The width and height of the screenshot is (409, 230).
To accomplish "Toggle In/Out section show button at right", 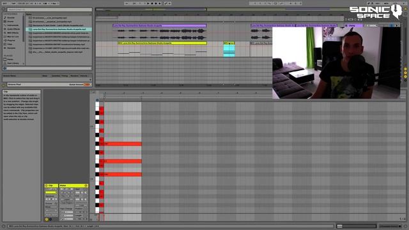I will click(x=405, y=69).
